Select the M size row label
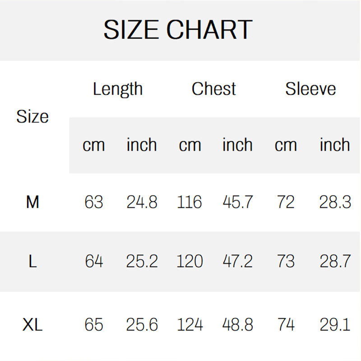 [32, 202]
